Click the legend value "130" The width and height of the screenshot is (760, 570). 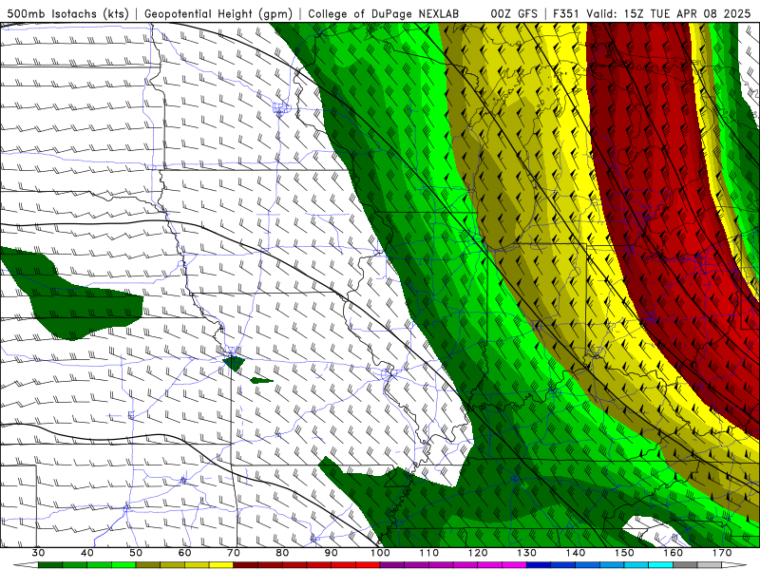click(x=527, y=553)
